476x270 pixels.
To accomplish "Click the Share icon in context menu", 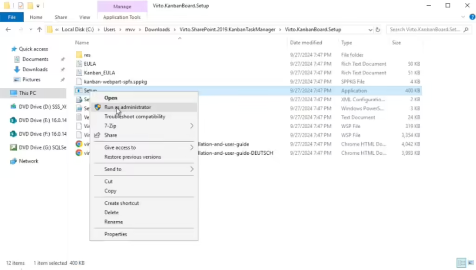I will [x=97, y=135].
